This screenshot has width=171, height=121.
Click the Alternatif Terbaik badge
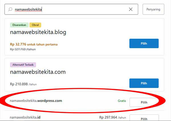click(23, 65)
